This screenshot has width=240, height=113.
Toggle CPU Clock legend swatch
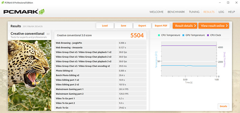[x=208, y=35]
